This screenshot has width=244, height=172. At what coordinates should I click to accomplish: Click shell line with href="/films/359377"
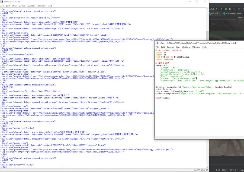(53, 145)
